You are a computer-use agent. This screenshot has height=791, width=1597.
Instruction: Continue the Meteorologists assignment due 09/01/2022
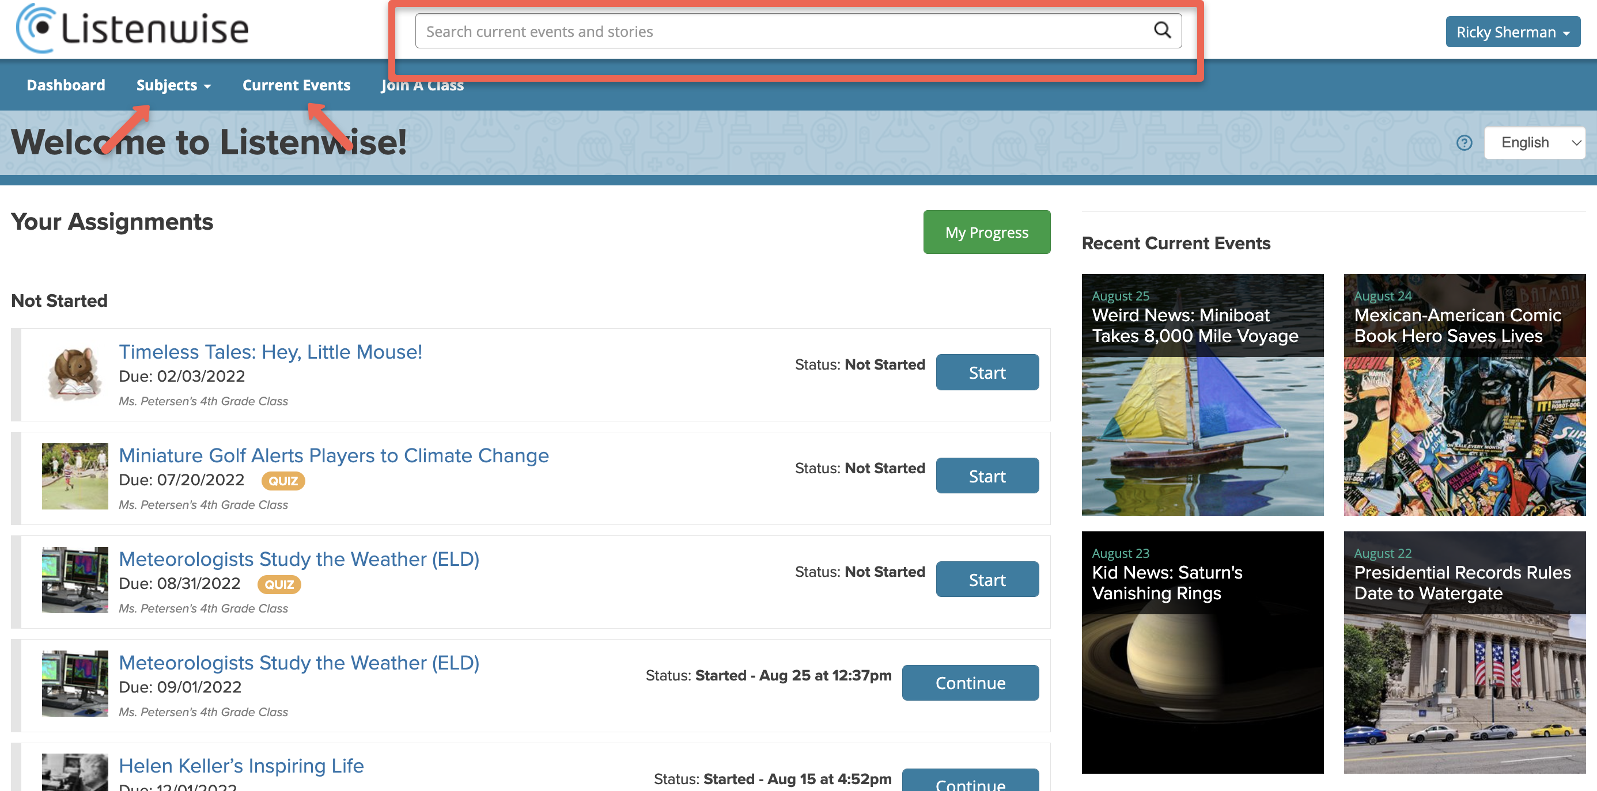pyautogui.click(x=970, y=683)
